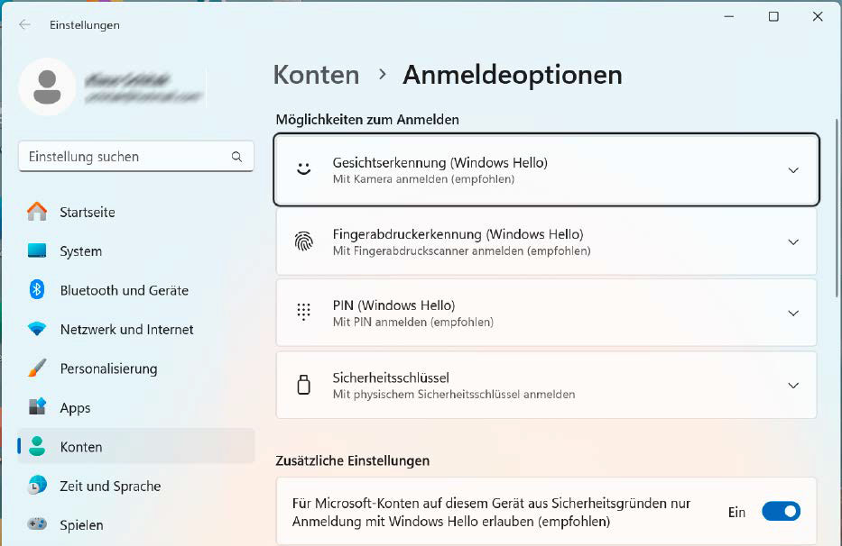Expand the Sicherheitsschlüssel options
This screenshot has height=546, width=842.
pos(793,385)
